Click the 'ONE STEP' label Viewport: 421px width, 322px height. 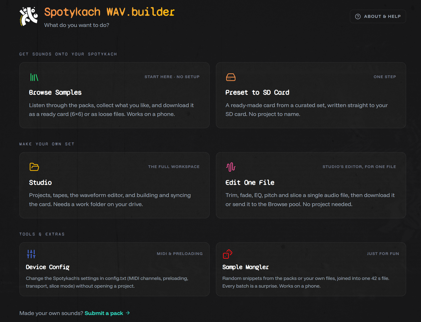point(385,77)
